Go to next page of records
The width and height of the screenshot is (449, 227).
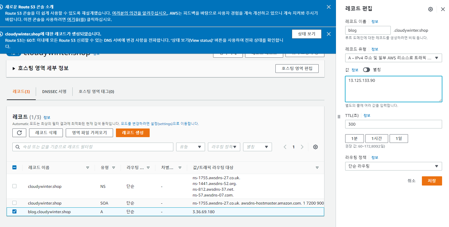pyautogui.click(x=302, y=147)
